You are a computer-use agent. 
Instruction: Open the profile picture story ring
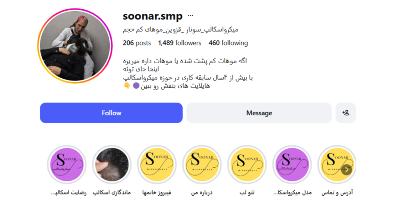[75, 46]
